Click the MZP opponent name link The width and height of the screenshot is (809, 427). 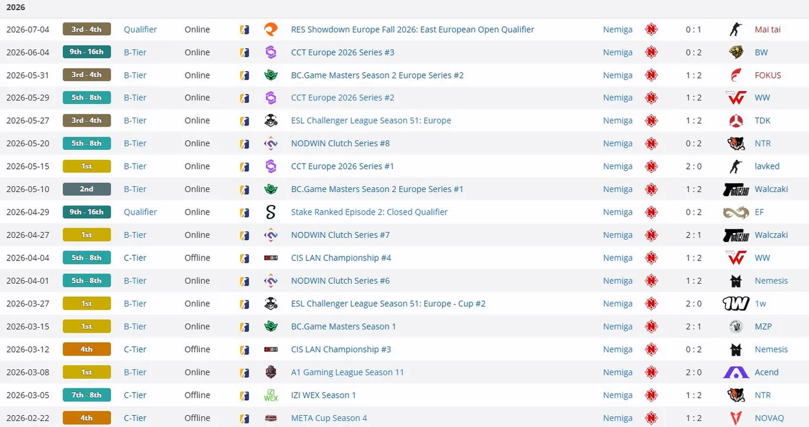pos(763,326)
